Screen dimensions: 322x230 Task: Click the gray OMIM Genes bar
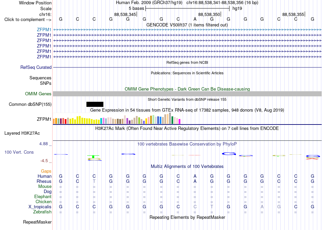point(187,94)
